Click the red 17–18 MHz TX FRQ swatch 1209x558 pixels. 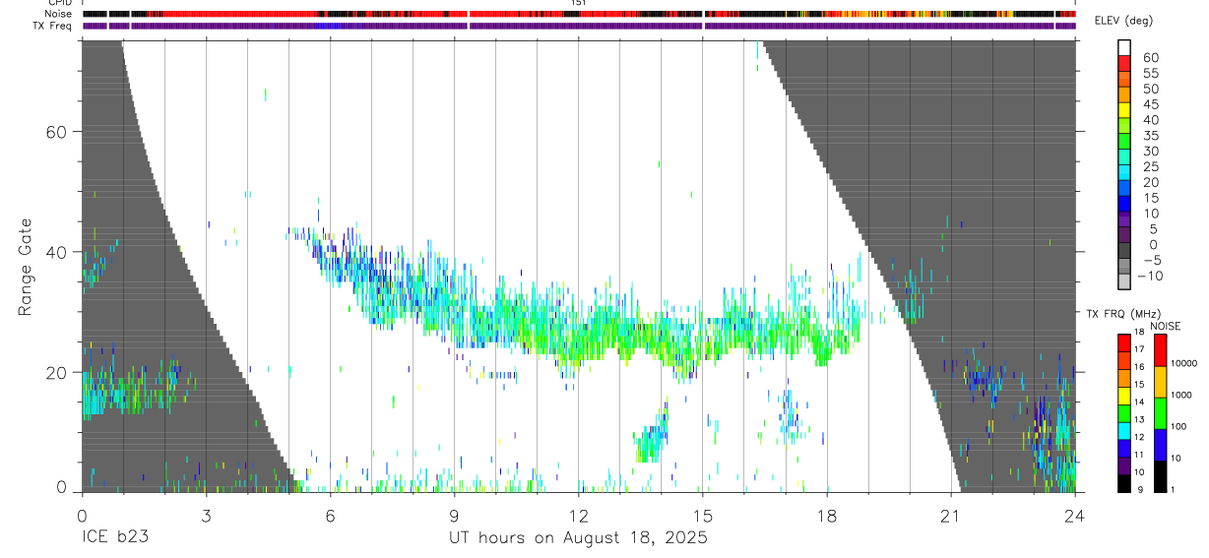click(x=1124, y=341)
